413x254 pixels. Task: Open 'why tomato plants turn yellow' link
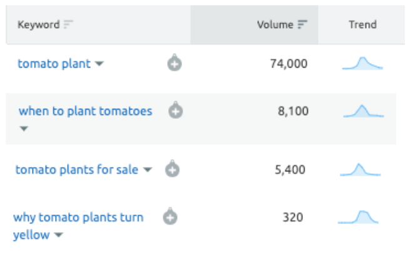pyautogui.click(x=78, y=226)
